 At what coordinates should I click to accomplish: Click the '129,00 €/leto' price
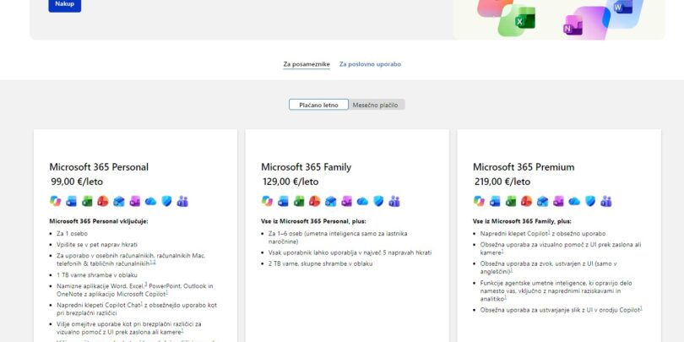(290, 182)
